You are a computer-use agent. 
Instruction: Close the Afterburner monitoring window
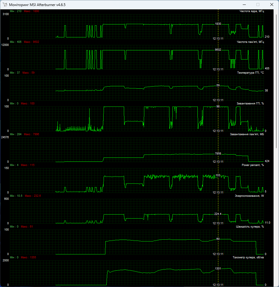(x=272, y=5)
